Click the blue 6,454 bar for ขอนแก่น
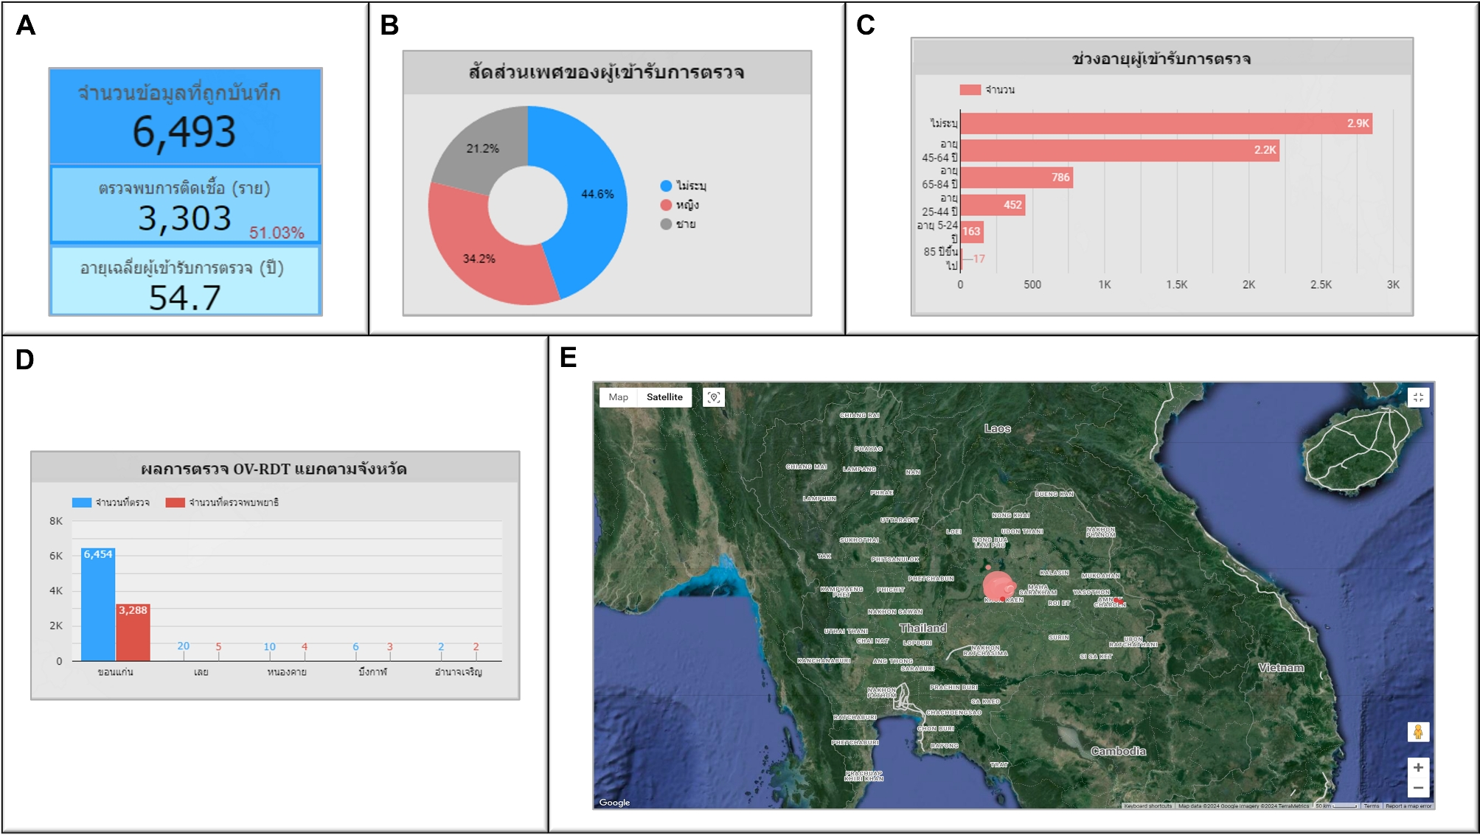This screenshot has height=835, width=1480. [98, 604]
